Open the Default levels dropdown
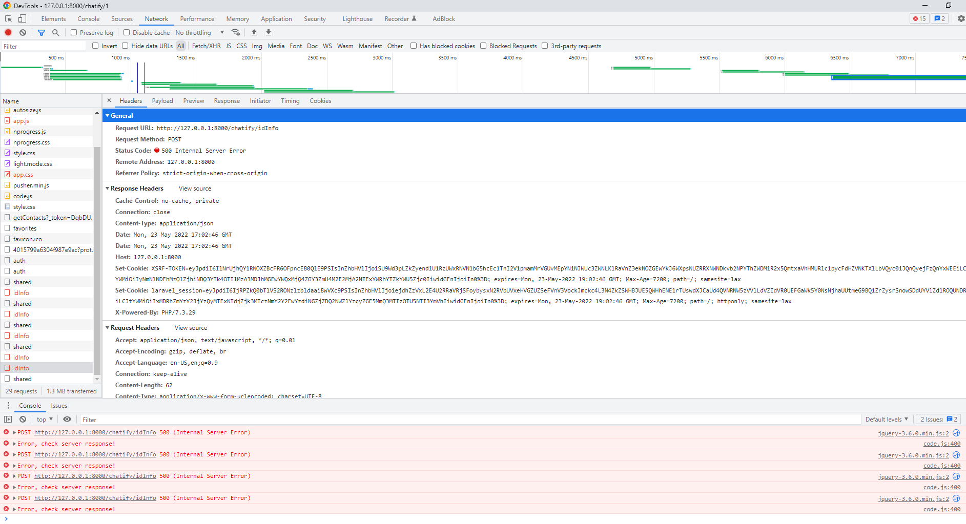 pyautogui.click(x=886, y=419)
